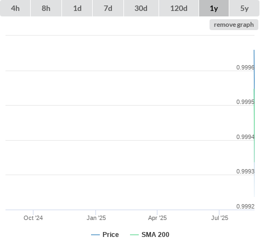The image size is (260, 249).
Task: Click the blue Price legend line marker
Action: tap(95, 235)
